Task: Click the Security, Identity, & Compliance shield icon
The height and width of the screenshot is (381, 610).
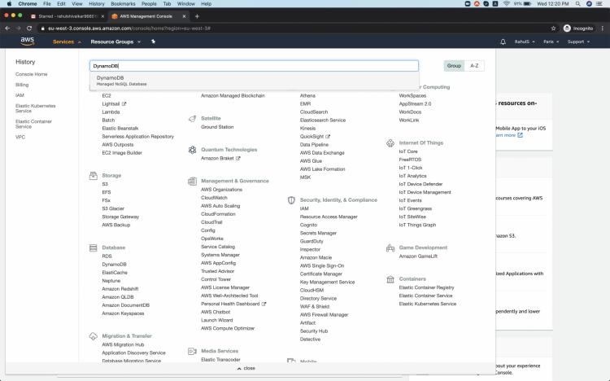Action: pos(292,199)
